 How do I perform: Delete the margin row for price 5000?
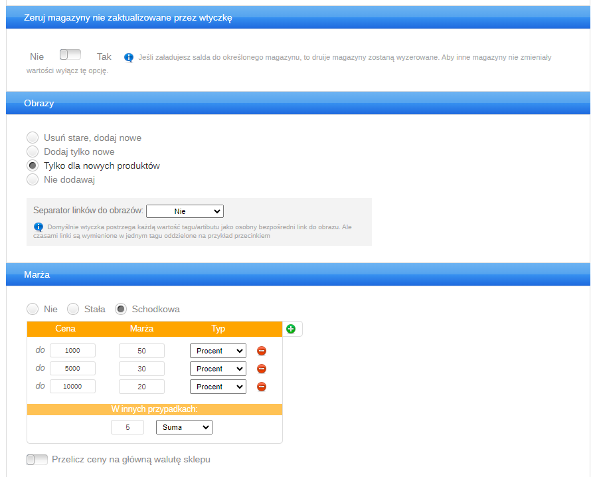tap(262, 369)
